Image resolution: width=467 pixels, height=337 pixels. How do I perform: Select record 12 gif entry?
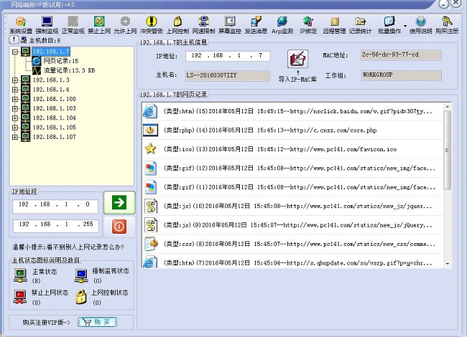pyautogui.click(x=292, y=168)
